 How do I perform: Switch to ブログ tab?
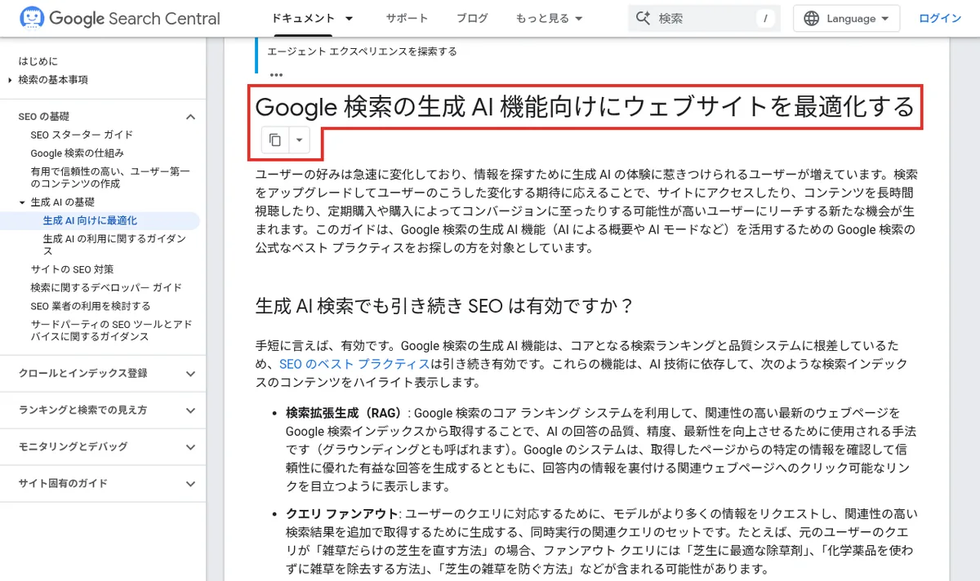[472, 18]
